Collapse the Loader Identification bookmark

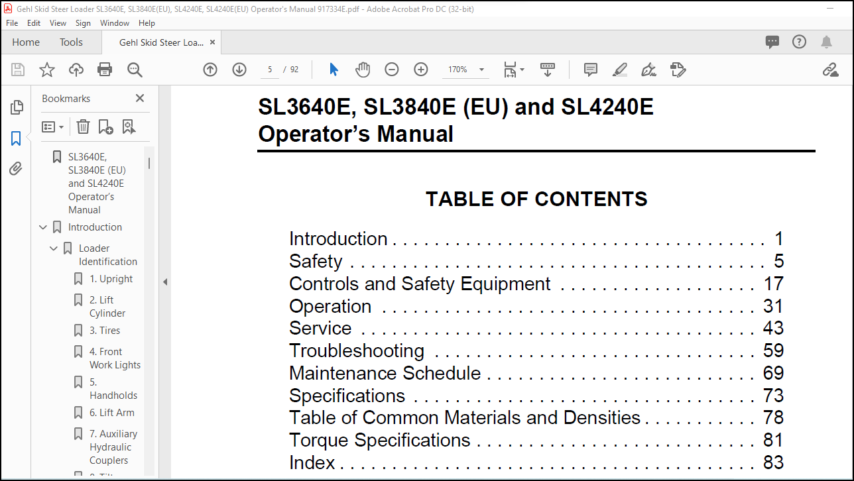(x=54, y=248)
